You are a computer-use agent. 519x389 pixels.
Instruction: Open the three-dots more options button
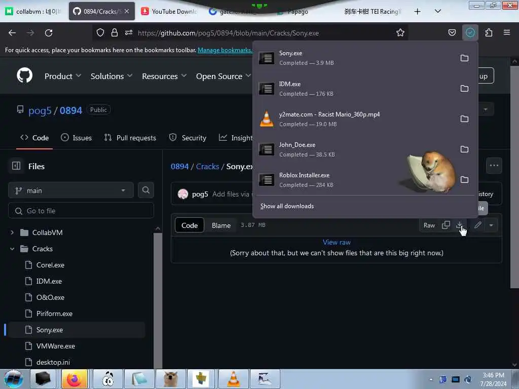(x=494, y=166)
